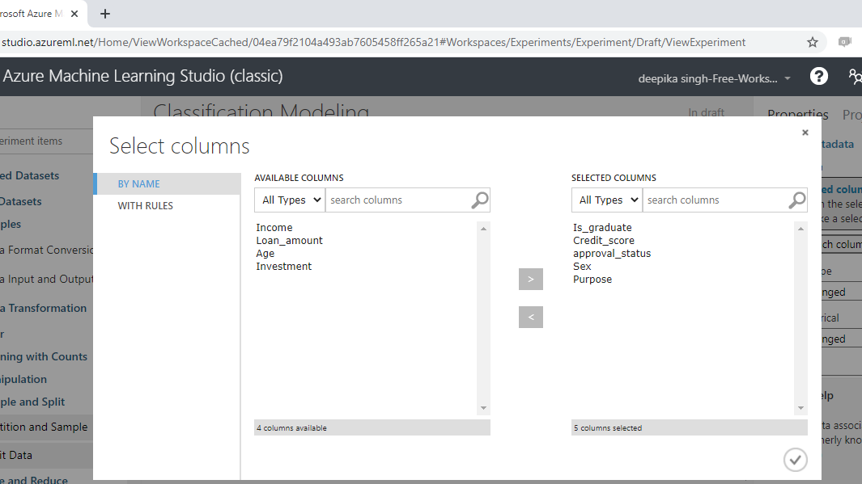This screenshot has height=484, width=862.
Task: Select the Income column
Action: point(274,228)
